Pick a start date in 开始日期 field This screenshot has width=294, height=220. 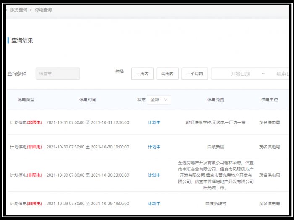click(240, 74)
